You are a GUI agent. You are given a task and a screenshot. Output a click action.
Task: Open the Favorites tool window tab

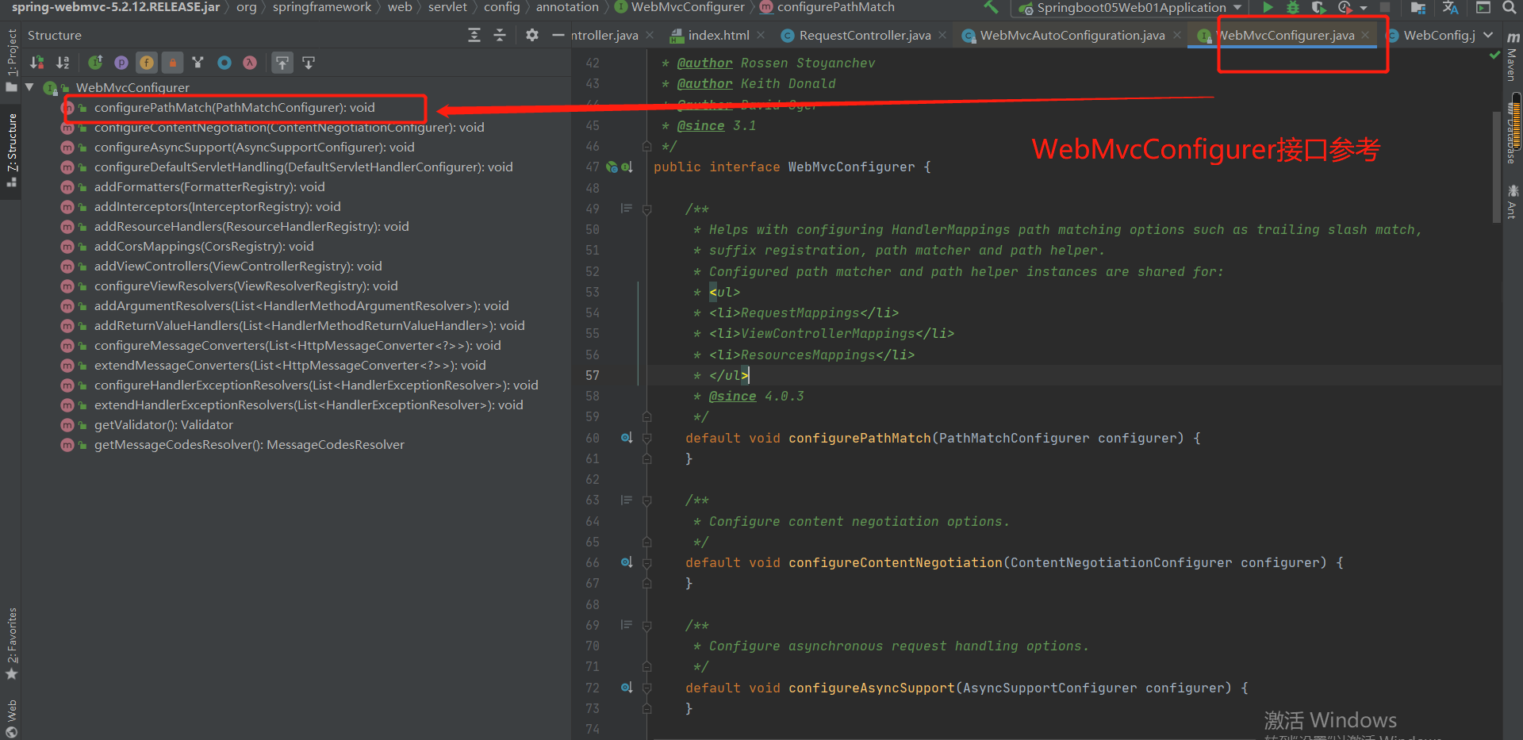[x=11, y=643]
